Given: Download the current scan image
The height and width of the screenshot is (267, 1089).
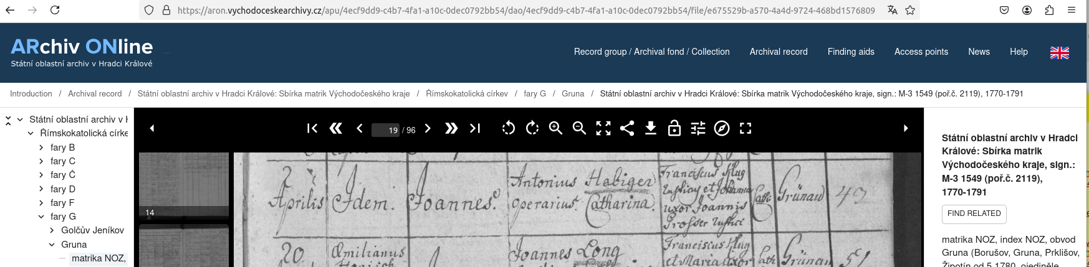Looking at the screenshot, I should pos(651,128).
